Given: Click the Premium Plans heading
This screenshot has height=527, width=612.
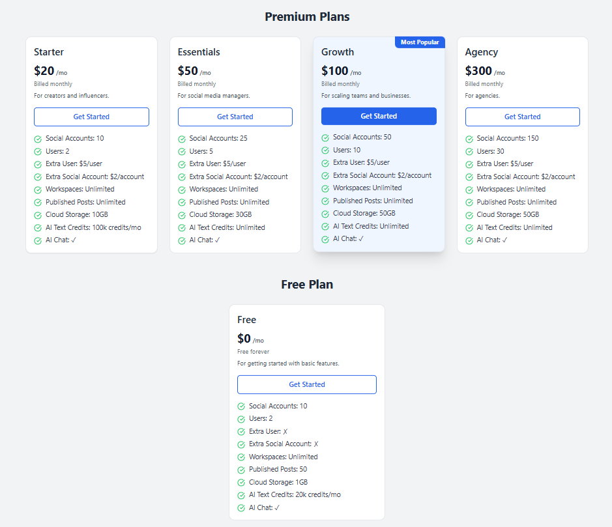Looking at the screenshot, I should click(307, 17).
